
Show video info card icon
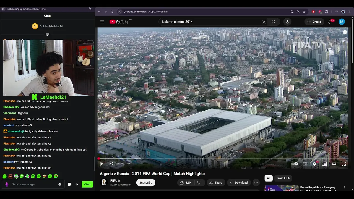click(x=345, y=32)
